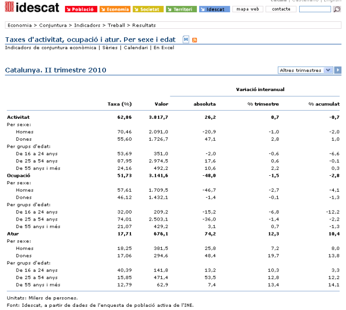Image resolution: width=346 pixels, height=310 pixels.
Task: Open the Població menu tab
Action: tap(81, 9)
